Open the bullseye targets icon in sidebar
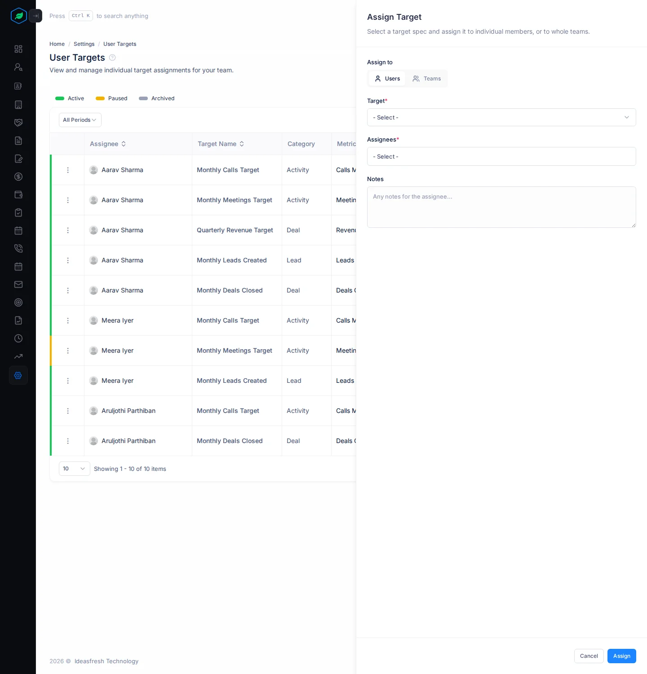 click(x=18, y=302)
